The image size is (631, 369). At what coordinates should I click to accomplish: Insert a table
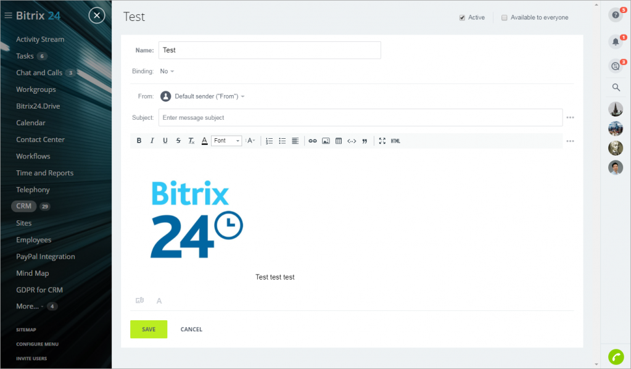point(339,141)
